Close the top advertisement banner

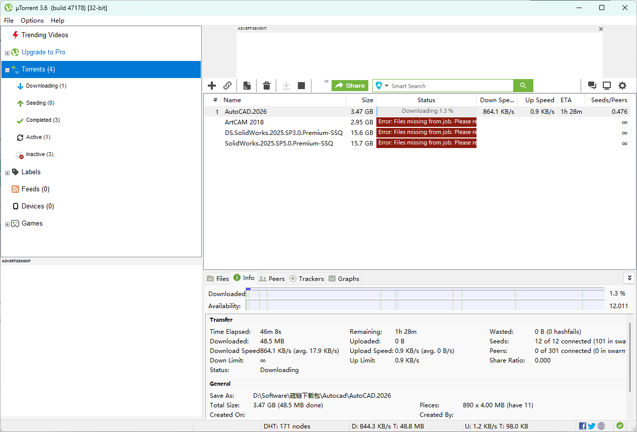[x=601, y=29]
